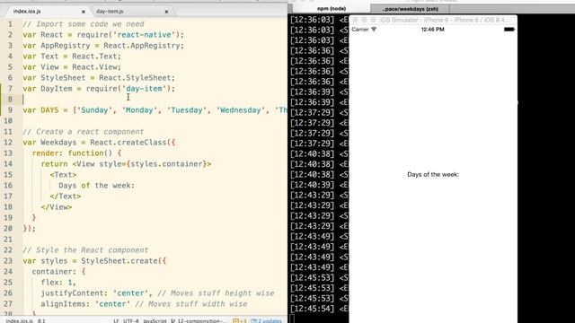Click line number 12 in the gutter
The height and width of the screenshot is (323, 575).
tap(8, 143)
